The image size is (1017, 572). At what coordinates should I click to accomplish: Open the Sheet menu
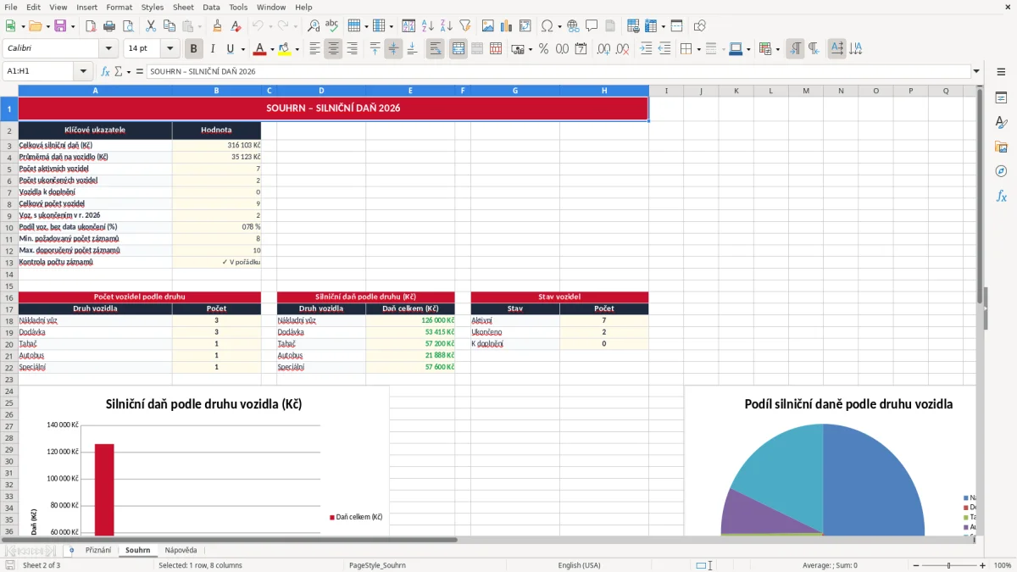[x=183, y=7]
